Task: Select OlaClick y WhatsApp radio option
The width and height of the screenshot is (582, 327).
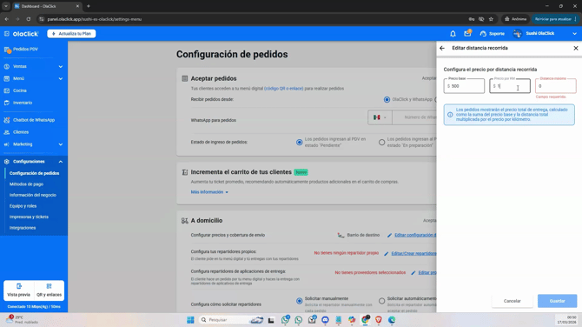Action: pyautogui.click(x=387, y=100)
